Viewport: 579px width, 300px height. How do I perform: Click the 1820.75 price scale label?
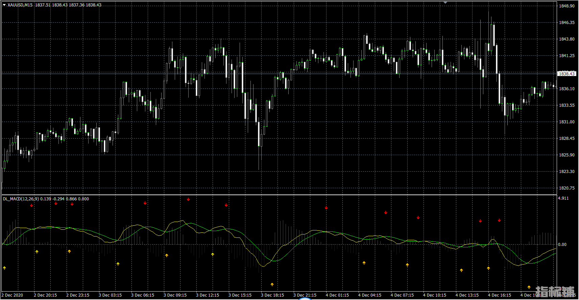(566, 188)
